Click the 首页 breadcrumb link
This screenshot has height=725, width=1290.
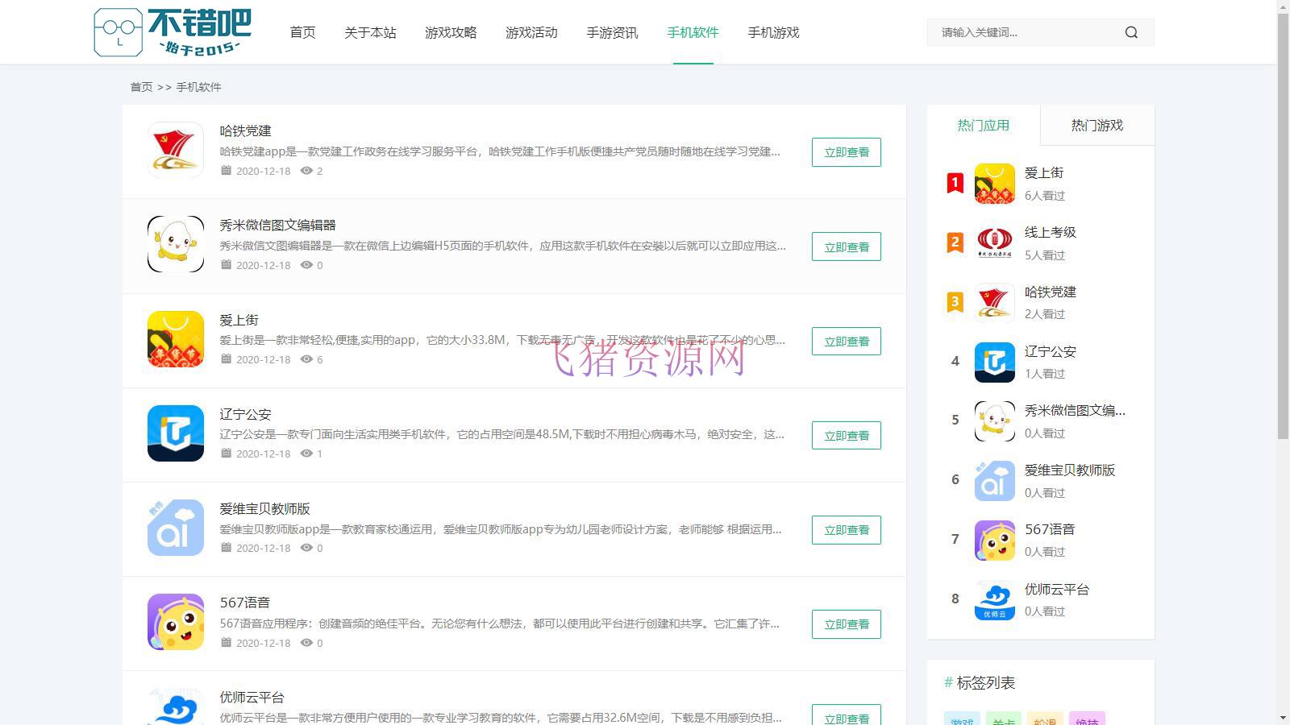pos(140,87)
